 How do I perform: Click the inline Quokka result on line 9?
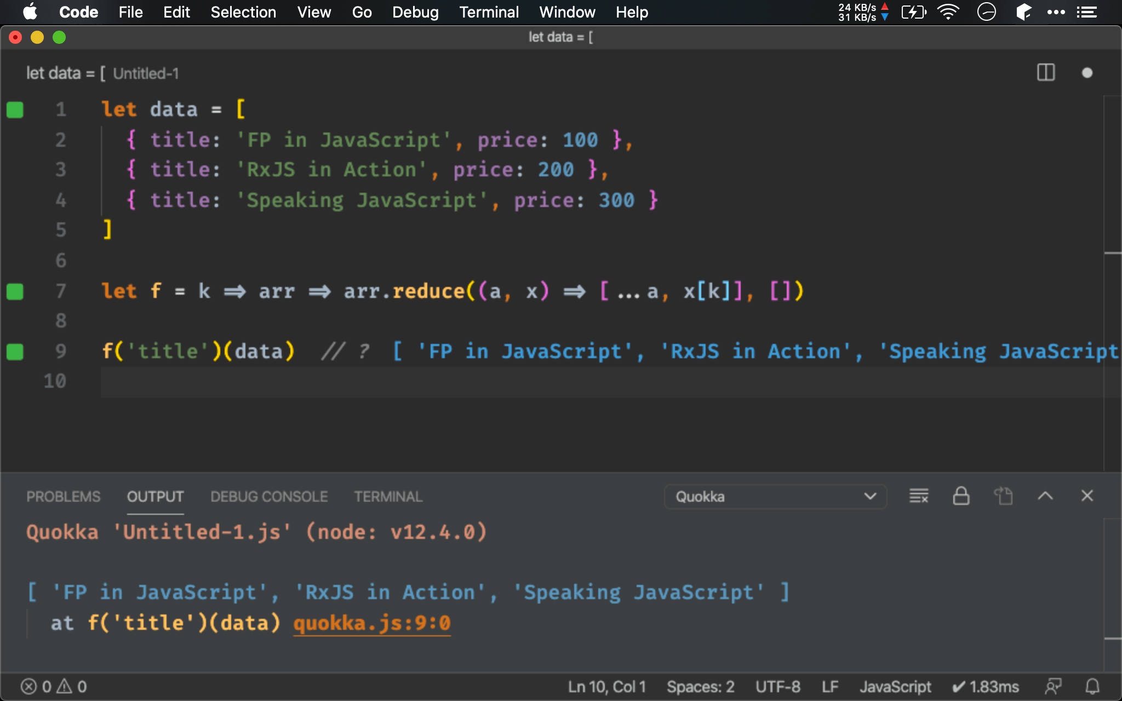pyautogui.click(x=756, y=352)
